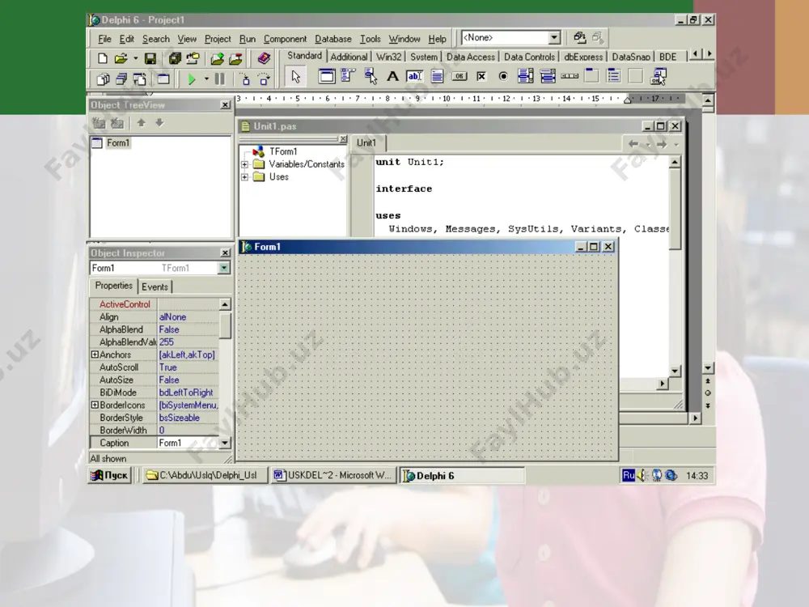Click the Save All icon
The height and width of the screenshot is (607, 809).
click(175, 58)
